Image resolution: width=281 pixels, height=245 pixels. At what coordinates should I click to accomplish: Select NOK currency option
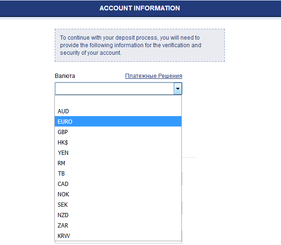click(x=118, y=194)
